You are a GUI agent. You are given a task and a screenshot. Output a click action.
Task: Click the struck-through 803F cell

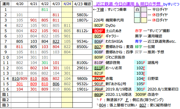[x=99, y=94]
